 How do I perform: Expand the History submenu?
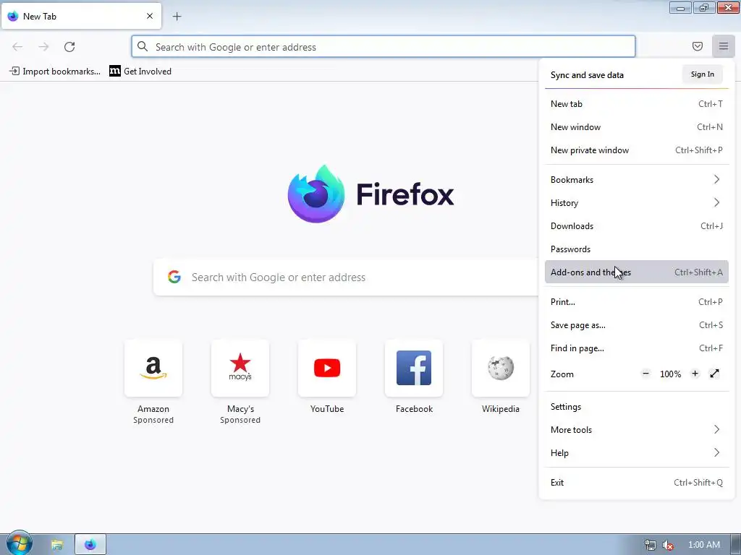pos(637,203)
